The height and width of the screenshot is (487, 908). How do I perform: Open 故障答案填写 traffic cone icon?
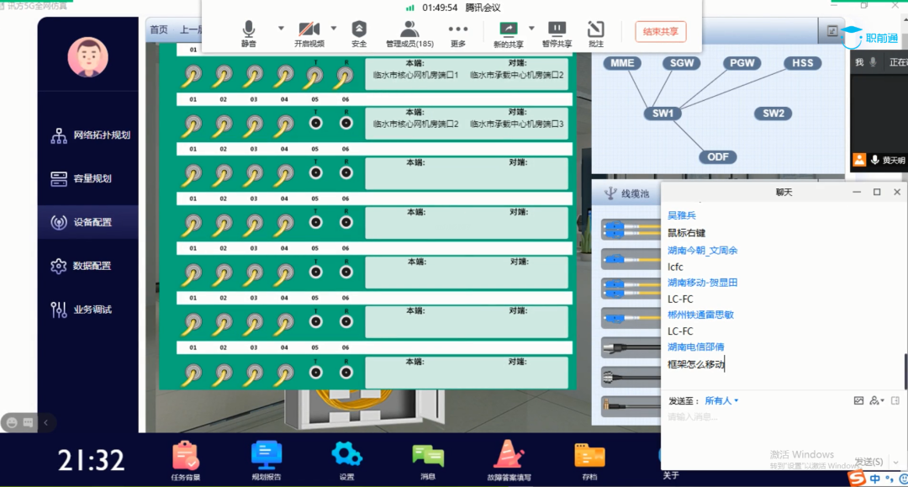tap(509, 457)
